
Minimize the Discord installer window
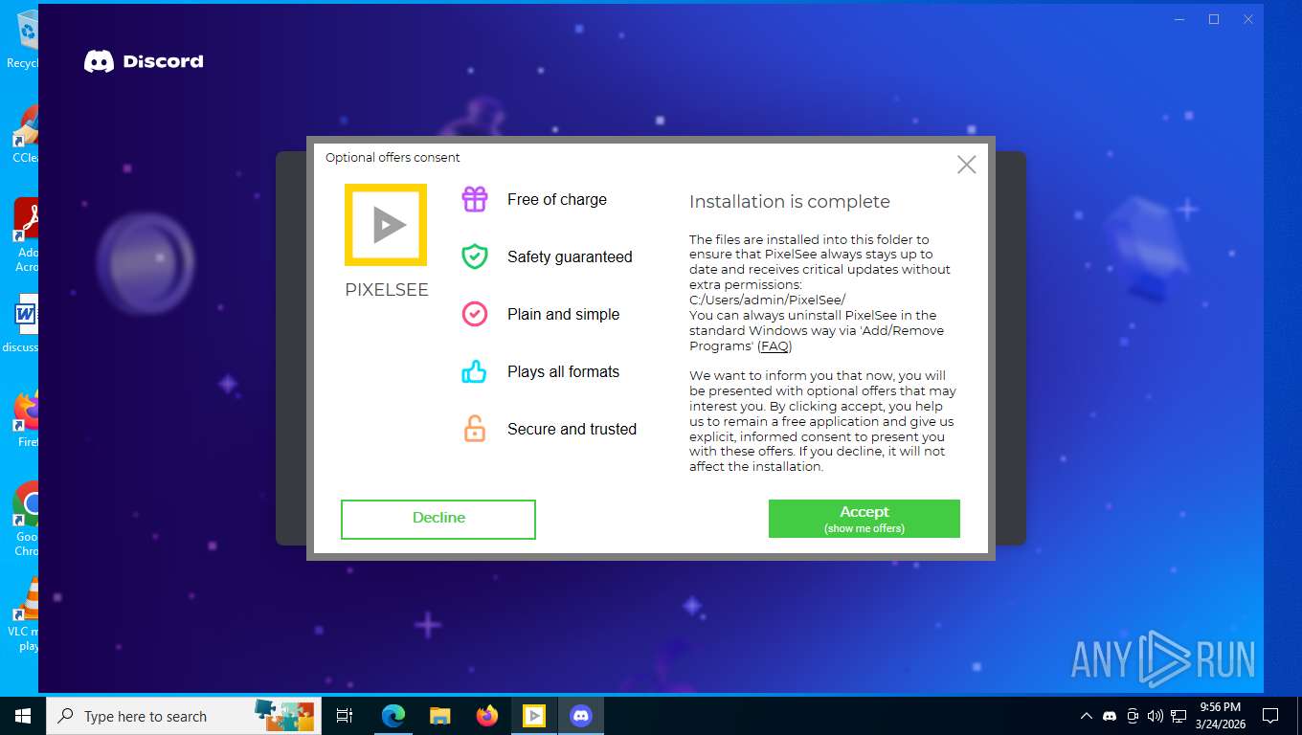pos(1179,19)
